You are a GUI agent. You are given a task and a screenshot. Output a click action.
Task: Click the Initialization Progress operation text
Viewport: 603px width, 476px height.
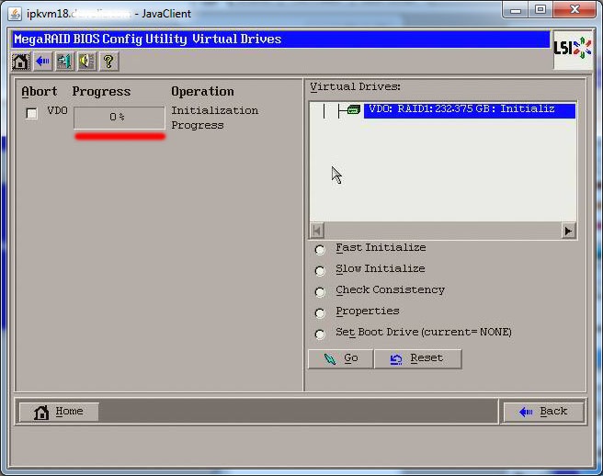(214, 118)
